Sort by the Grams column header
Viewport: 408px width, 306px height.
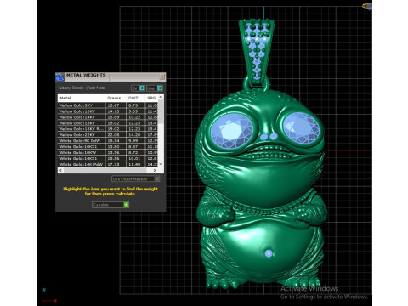(116, 98)
